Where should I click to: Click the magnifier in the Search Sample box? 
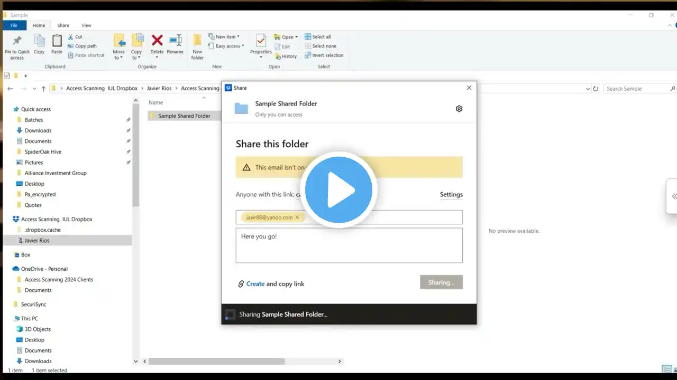pos(673,89)
